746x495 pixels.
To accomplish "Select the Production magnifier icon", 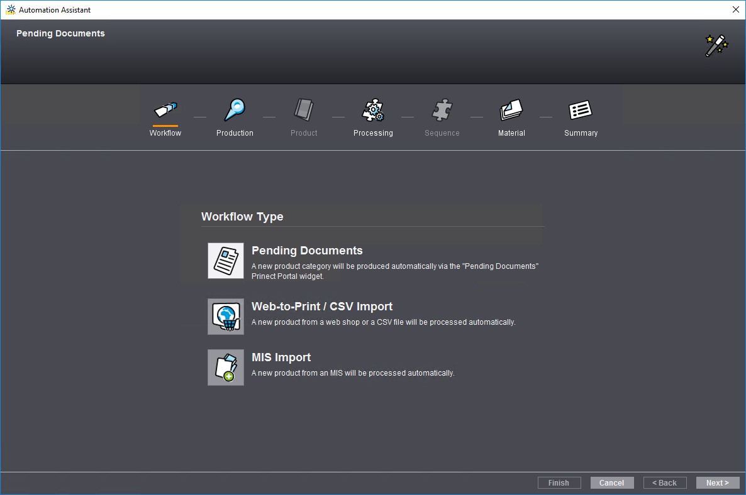I will (235, 111).
